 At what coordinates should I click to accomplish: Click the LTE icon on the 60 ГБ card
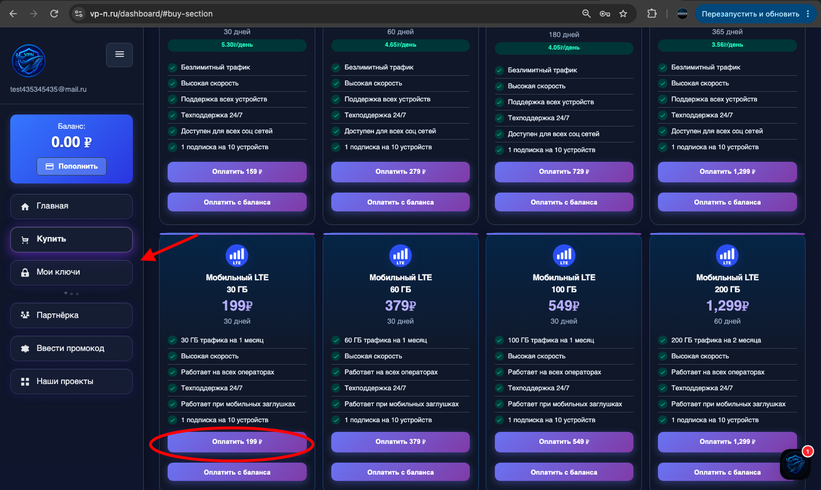401,255
